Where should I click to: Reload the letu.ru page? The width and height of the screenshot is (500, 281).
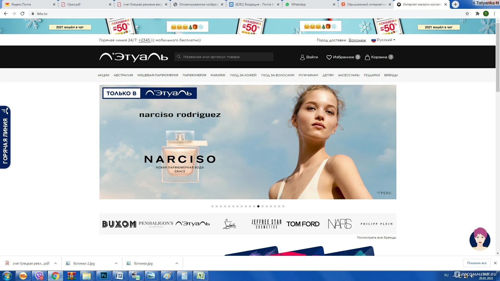(22, 14)
